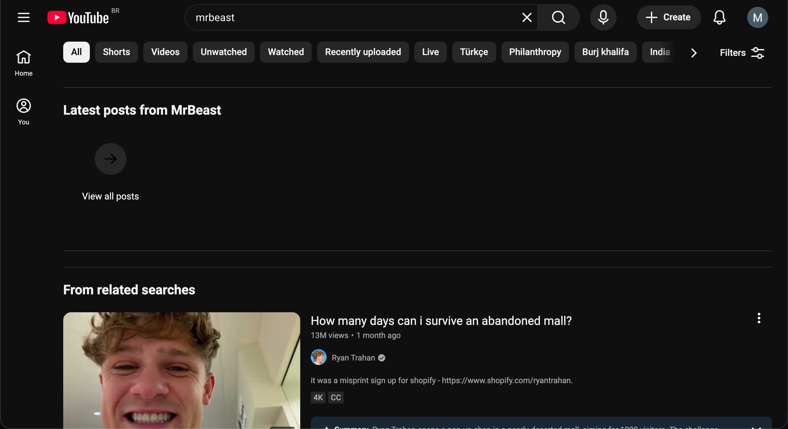Open the three-dot menu for the mall video

(759, 318)
